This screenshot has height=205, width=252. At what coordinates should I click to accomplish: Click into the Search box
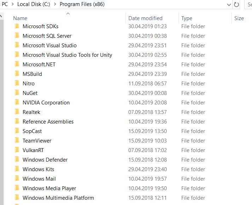[248, 5]
